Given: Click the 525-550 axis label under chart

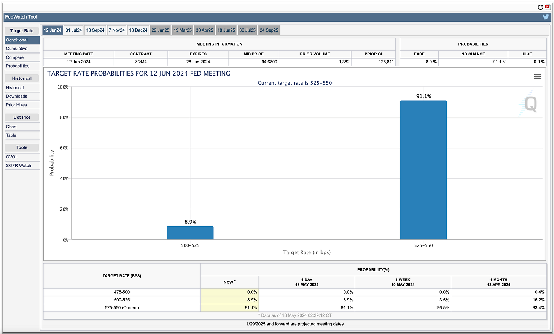Looking at the screenshot, I should 423,245.
